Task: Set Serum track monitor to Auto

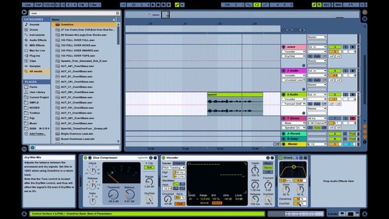Action: coord(317,128)
